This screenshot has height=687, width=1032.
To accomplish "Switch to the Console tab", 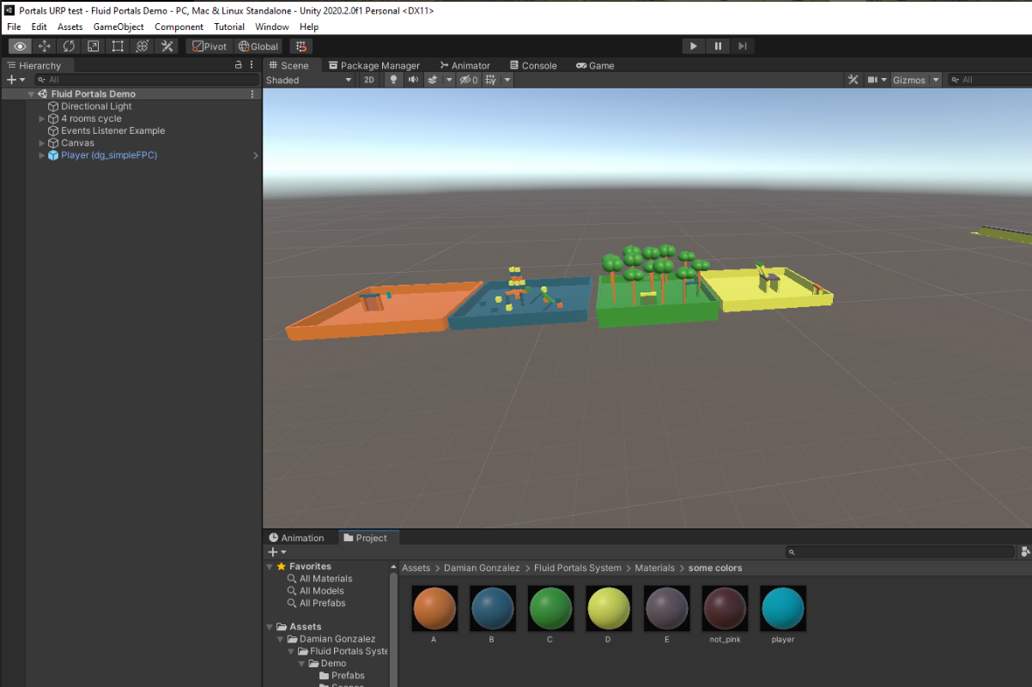I will click(x=532, y=65).
